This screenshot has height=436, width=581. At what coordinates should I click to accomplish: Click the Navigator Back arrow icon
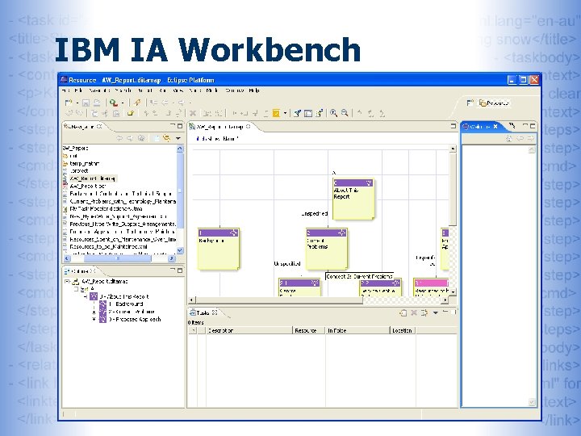pyautogui.click(x=119, y=138)
